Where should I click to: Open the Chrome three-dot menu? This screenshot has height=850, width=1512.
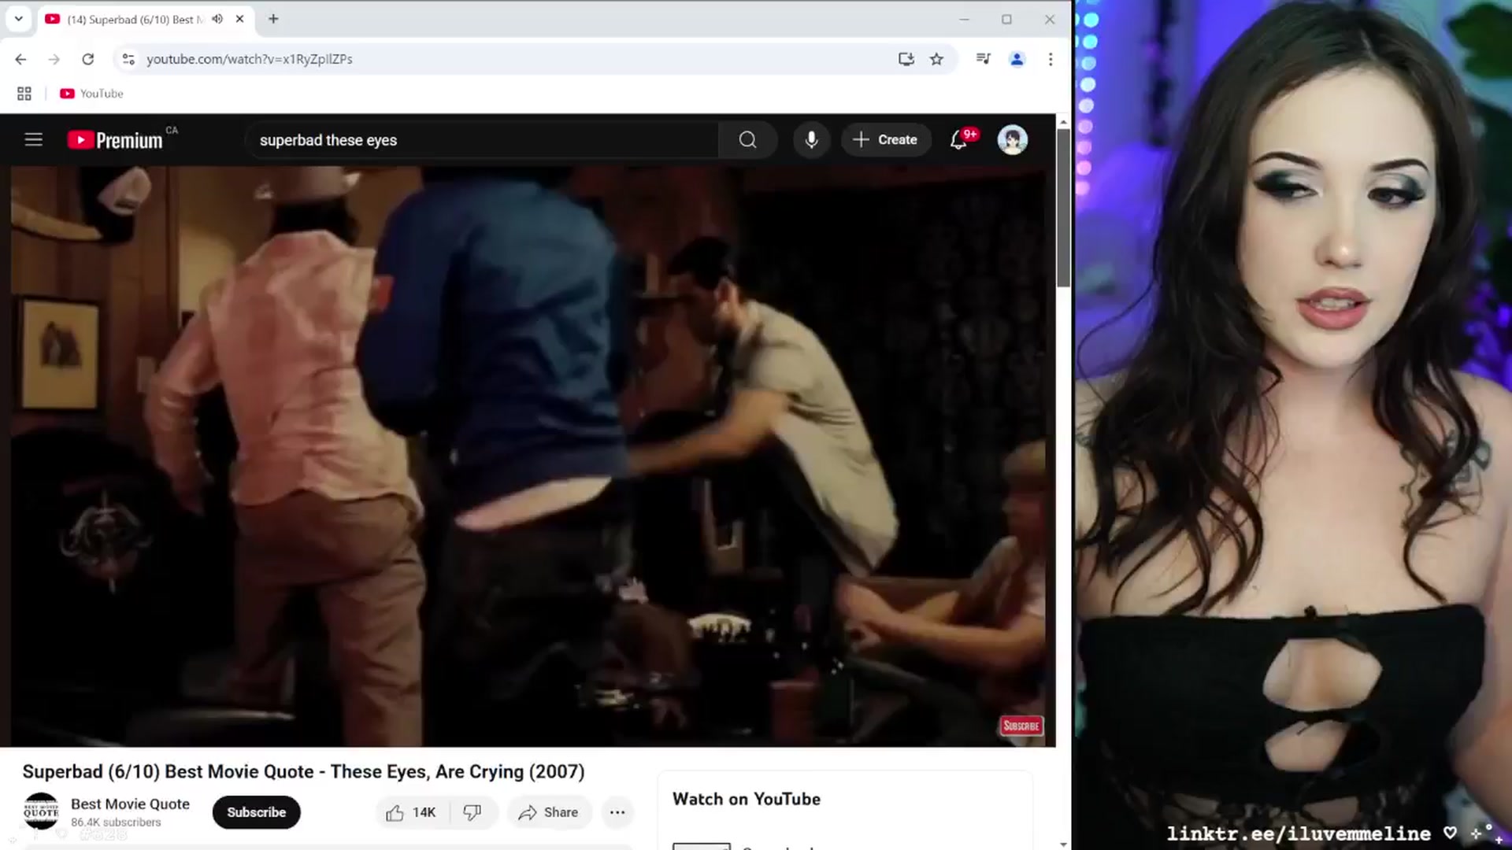(1051, 59)
